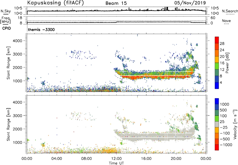Click the N.Sky legend label
Viewport: 238px width, 165px height.
[x=6, y=11]
